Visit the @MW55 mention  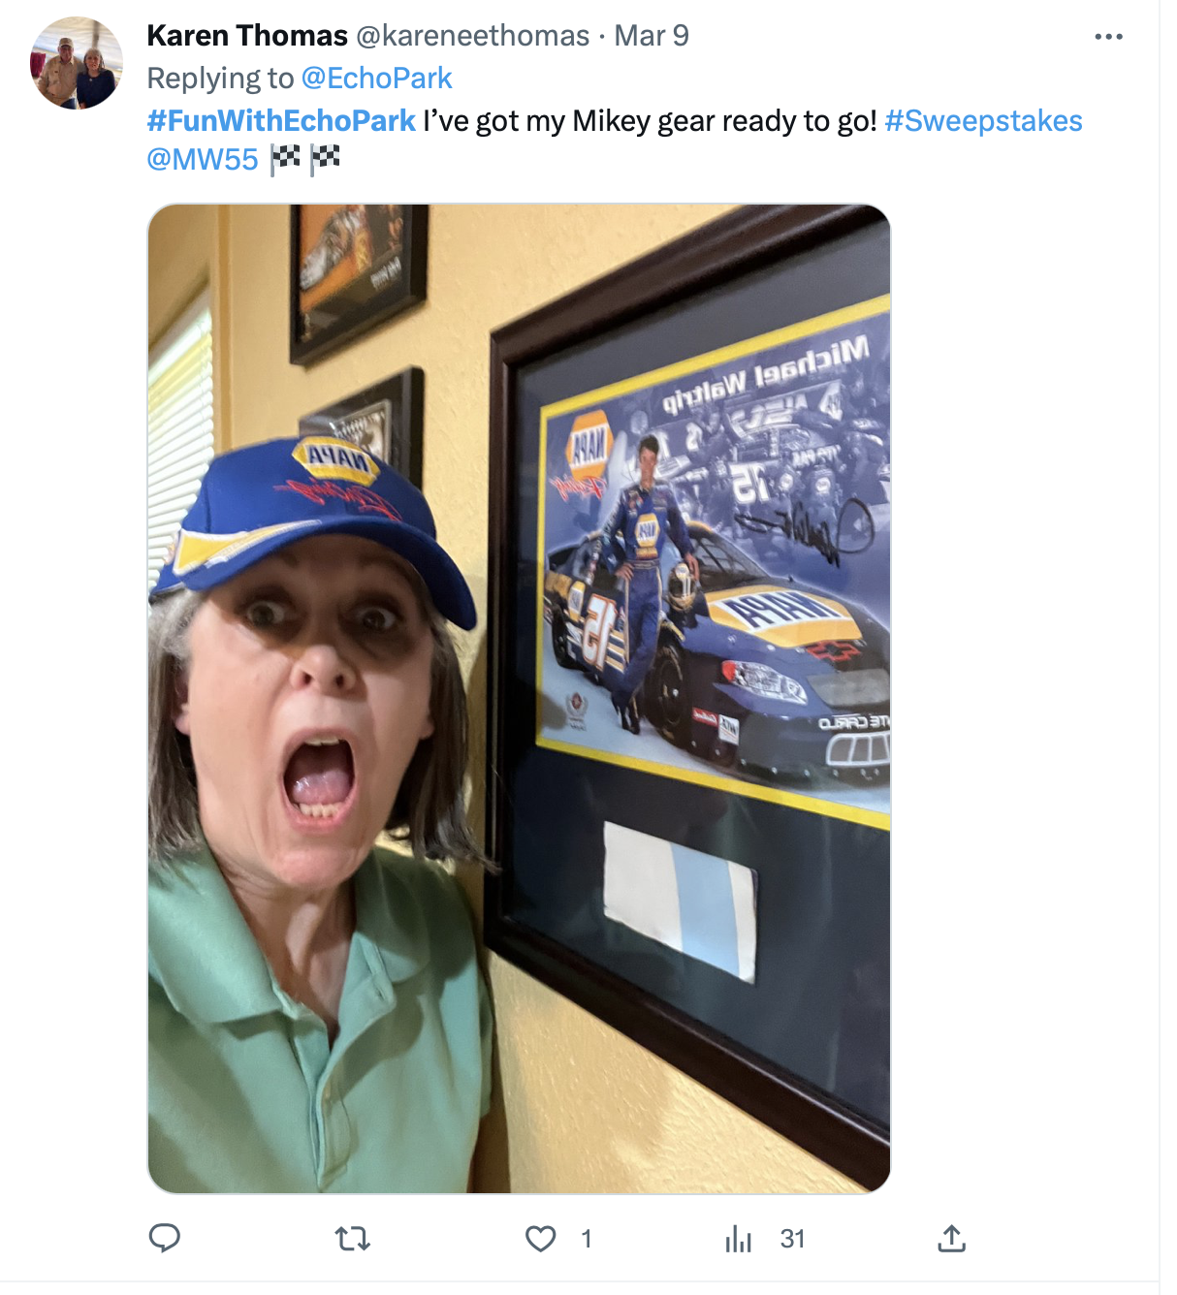click(203, 160)
